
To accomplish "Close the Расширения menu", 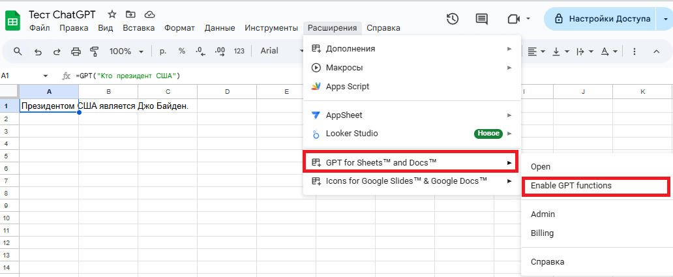I will pyautogui.click(x=332, y=28).
